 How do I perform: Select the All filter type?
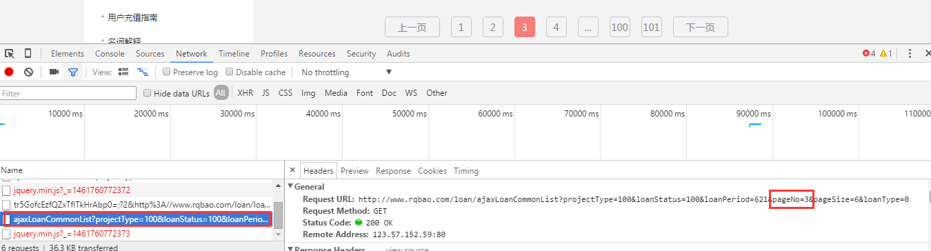pyautogui.click(x=221, y=93)
